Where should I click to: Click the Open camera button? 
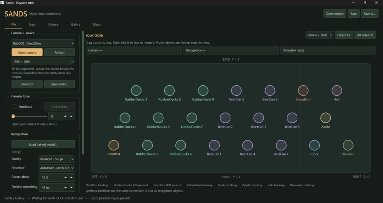pos(27,52)
